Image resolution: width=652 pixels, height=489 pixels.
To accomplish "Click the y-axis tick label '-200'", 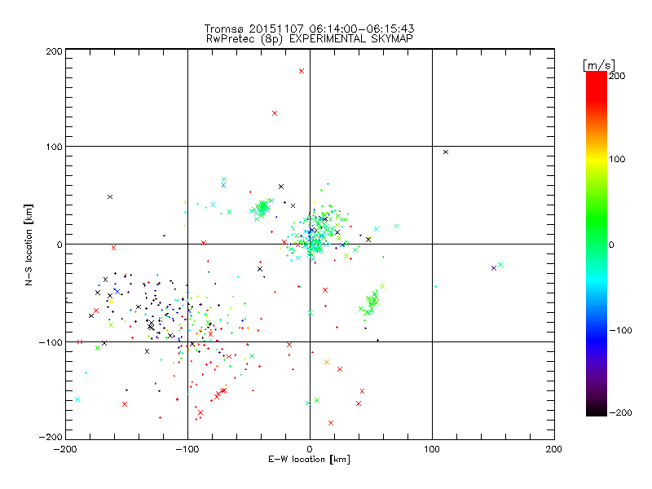I will 51,437.
